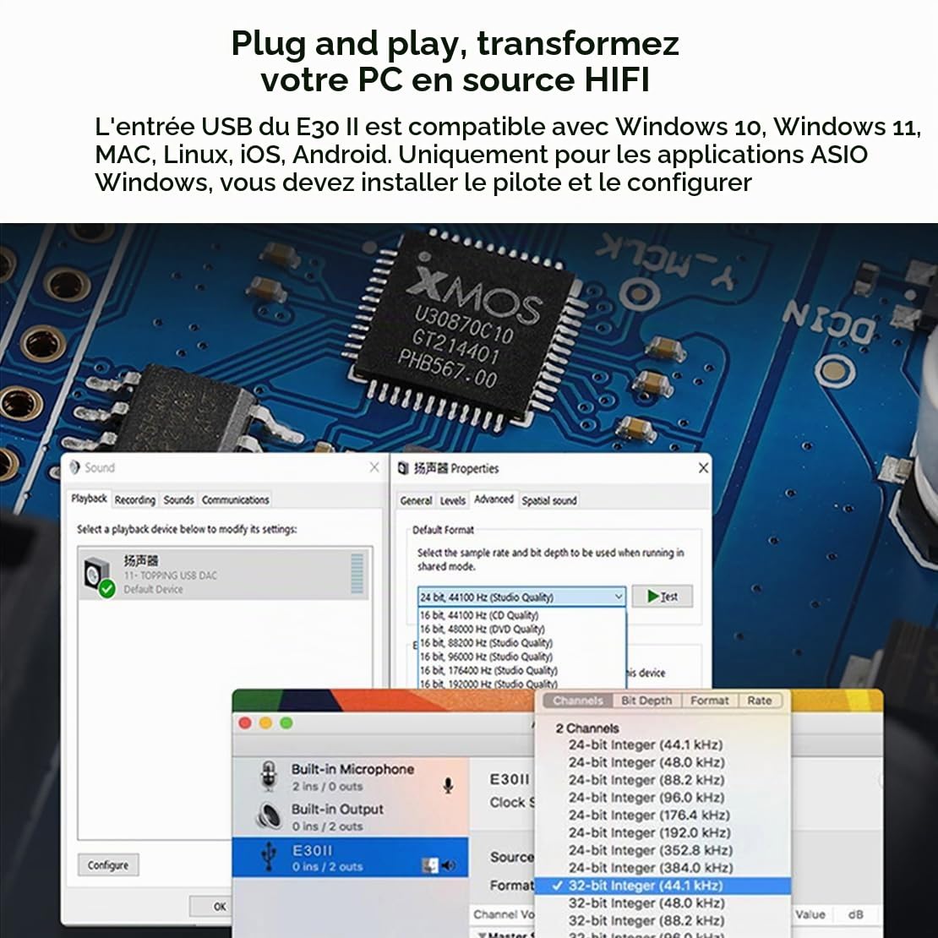Viewport: 938px width, 938px height.
Task: Click the red close button on Mac window
Action: point(245,723)
